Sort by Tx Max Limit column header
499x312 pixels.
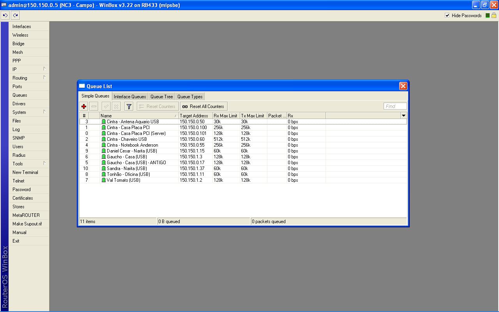253,115
